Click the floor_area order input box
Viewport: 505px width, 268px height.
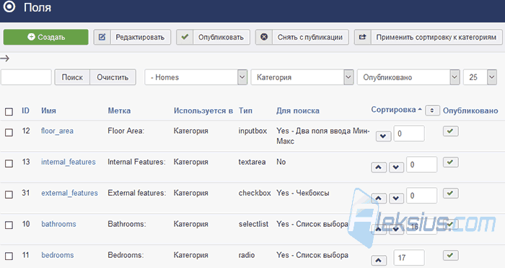[x=409, y=134]
